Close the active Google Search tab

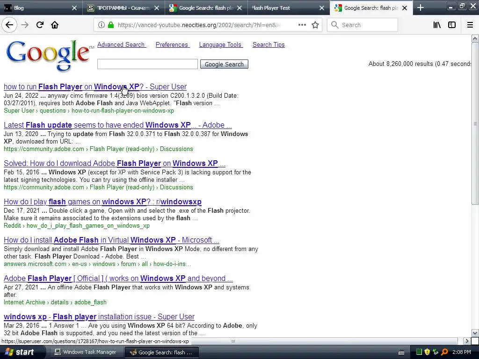[405, 8]
